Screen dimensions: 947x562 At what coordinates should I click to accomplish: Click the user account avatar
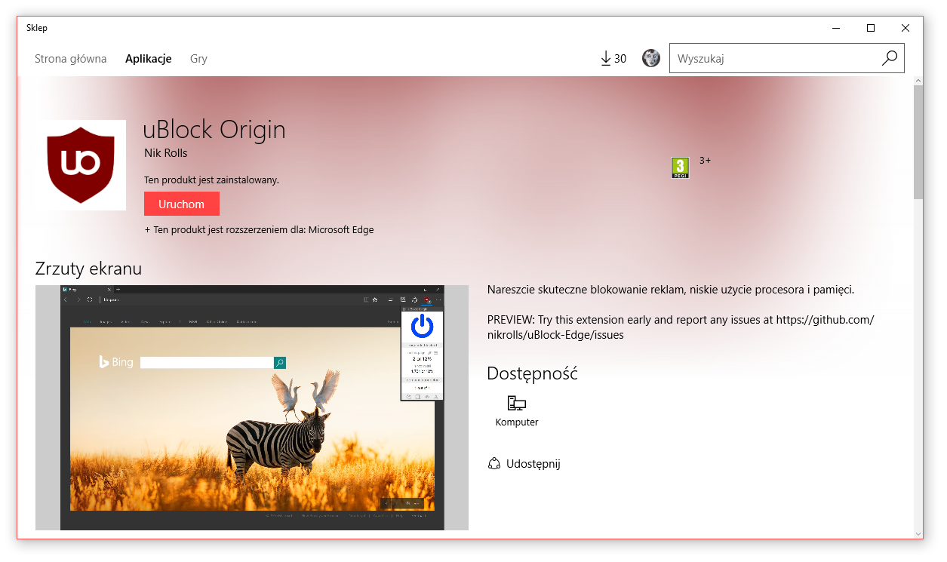pyautogui.click(x=651, y=58)
